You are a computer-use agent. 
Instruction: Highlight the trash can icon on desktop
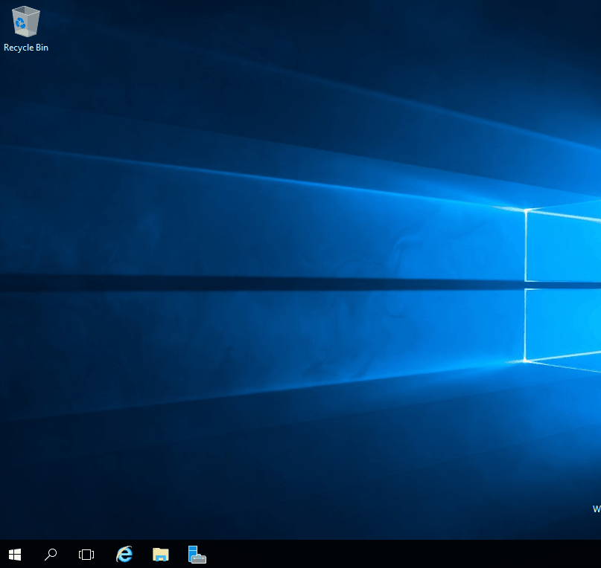click(25, 22)
